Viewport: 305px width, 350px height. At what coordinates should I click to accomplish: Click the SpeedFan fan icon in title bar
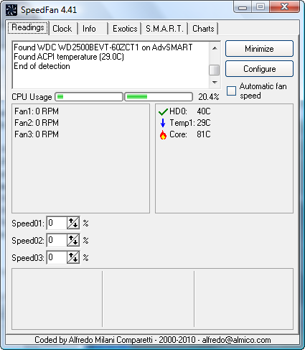11,10
